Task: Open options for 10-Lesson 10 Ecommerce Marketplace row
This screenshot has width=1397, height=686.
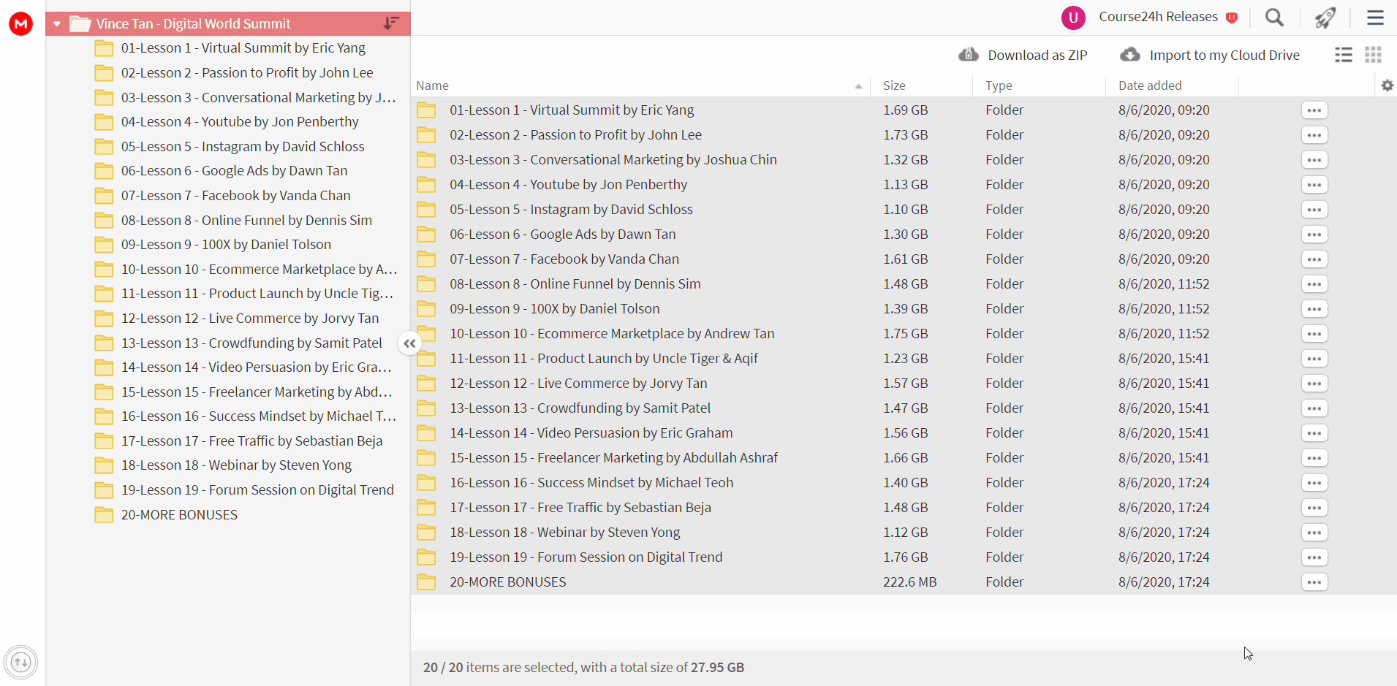Action: click(x=1314, y=334)
